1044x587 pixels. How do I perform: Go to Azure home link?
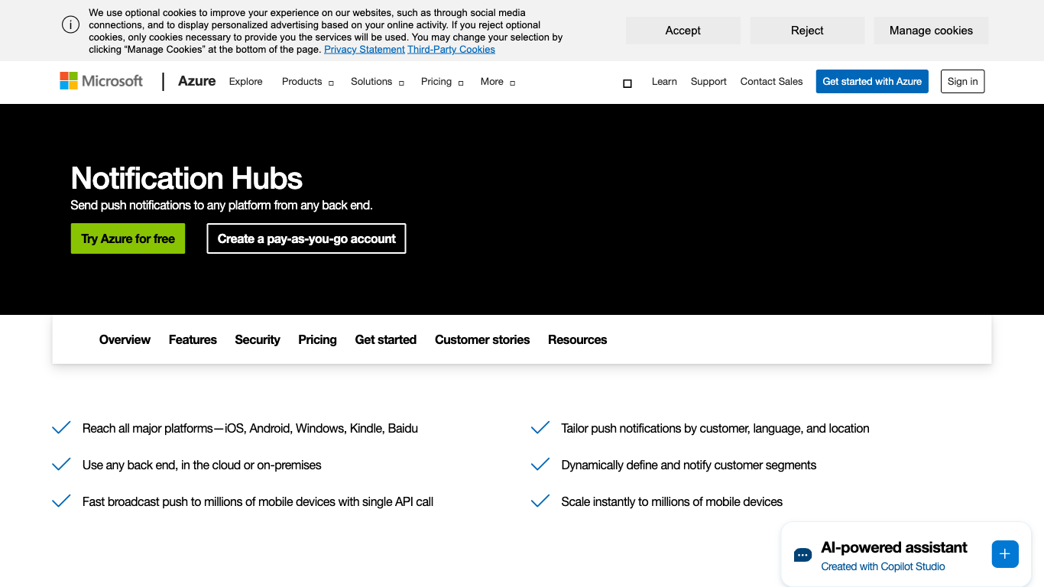(197, 81)
